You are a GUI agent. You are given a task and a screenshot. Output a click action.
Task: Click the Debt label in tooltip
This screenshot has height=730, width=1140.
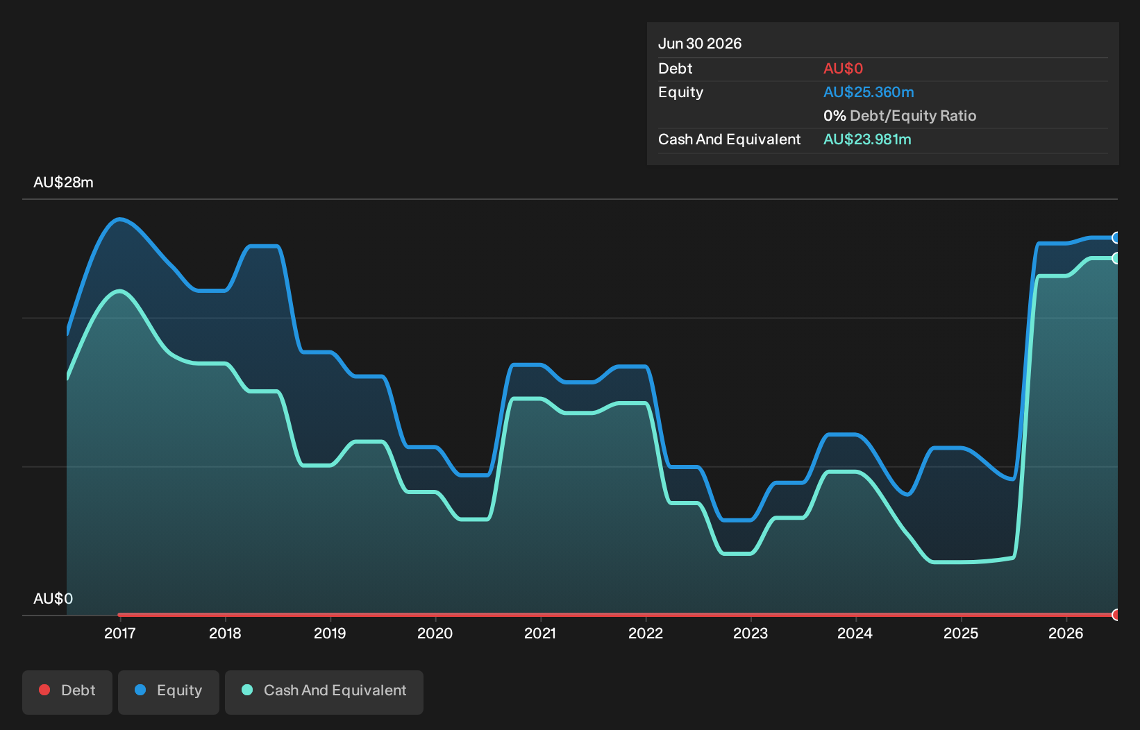[x=676, y=69]
